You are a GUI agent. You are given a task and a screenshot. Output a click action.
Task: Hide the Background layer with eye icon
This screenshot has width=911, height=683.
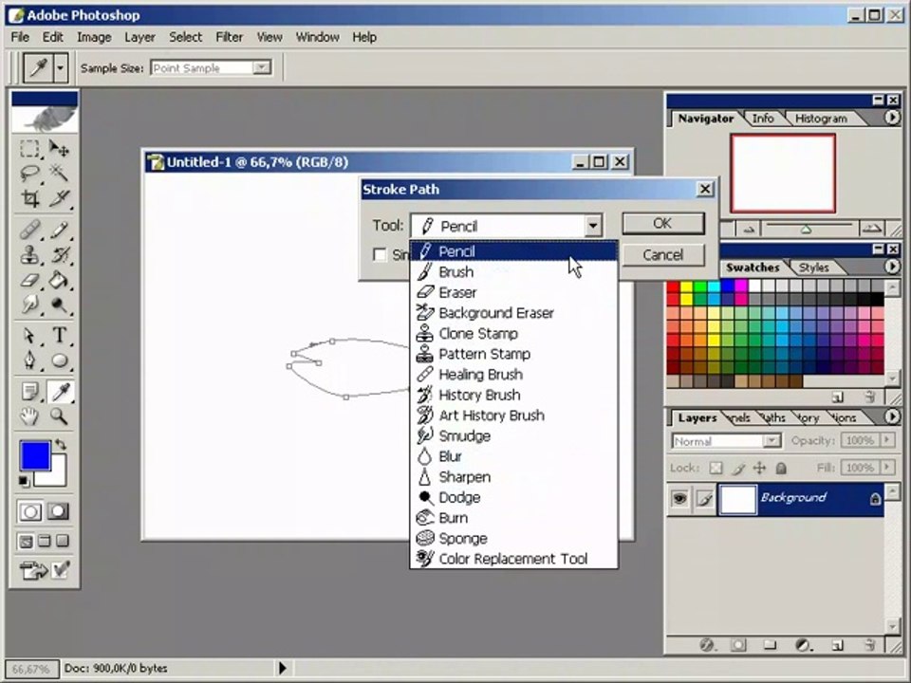679,498
